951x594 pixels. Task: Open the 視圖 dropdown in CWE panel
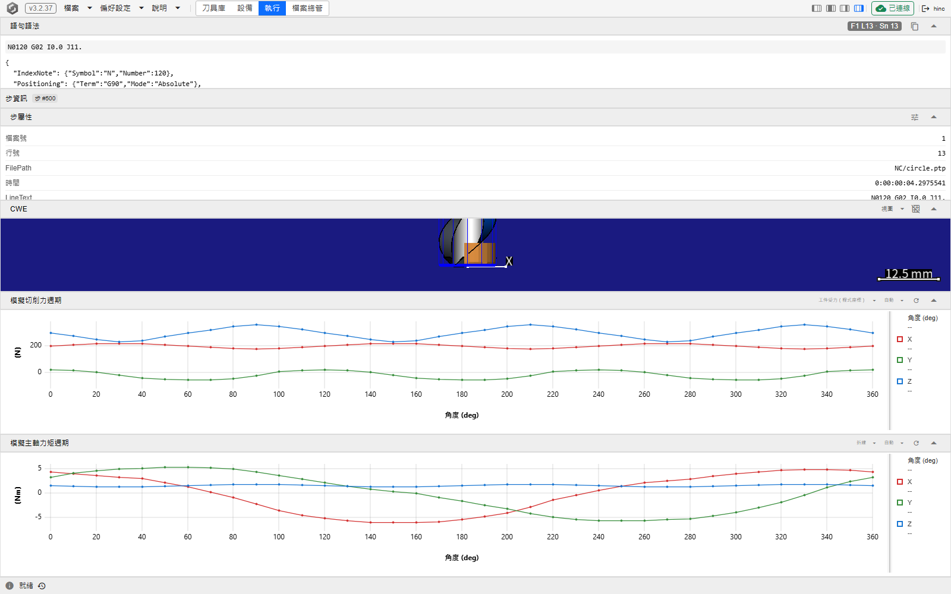point(892,209)
